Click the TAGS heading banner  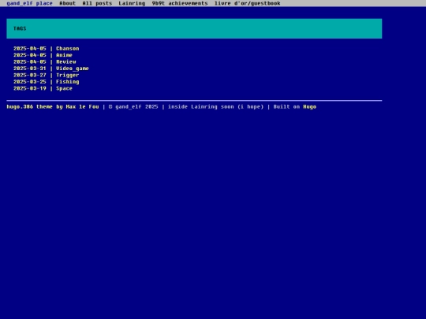point(194,28)
